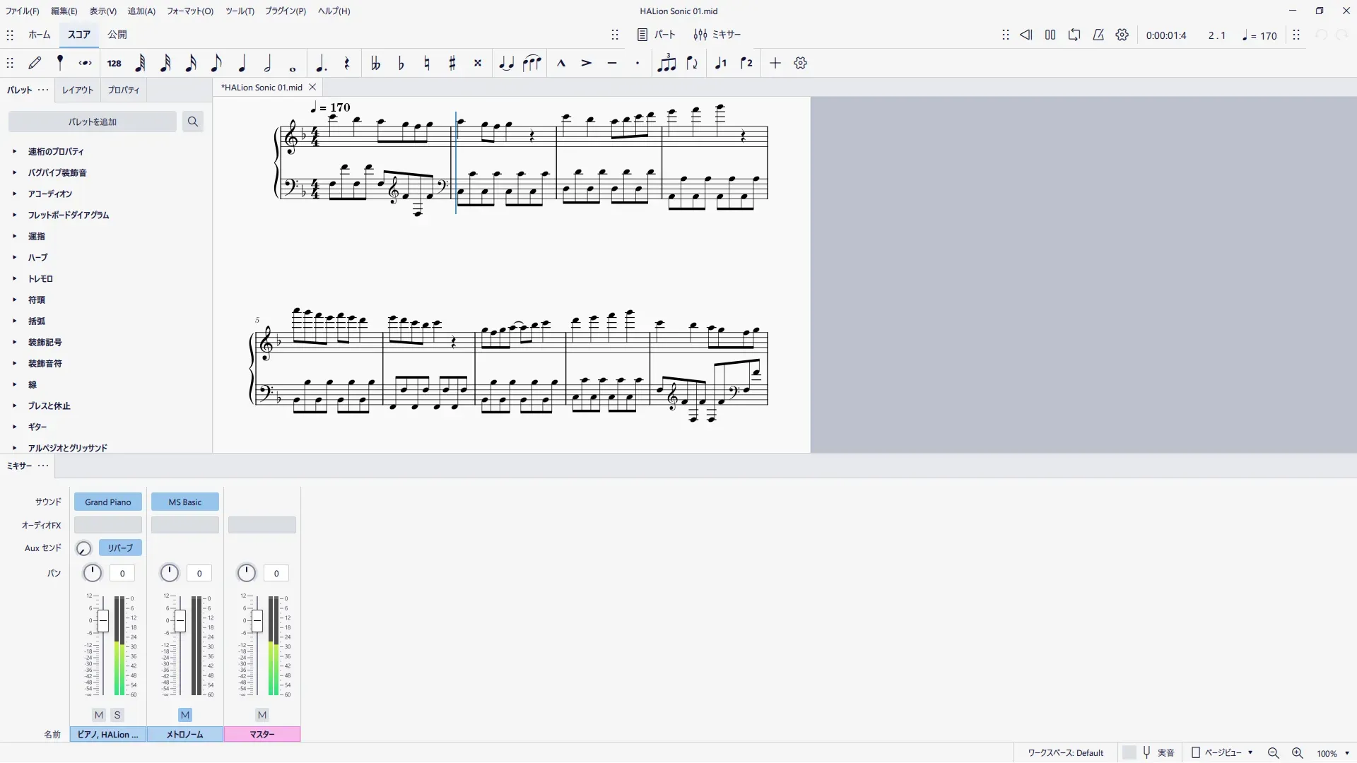Open the フォーマット(O) menu
The image size is (1357, 763).
(x=189, y=11)
